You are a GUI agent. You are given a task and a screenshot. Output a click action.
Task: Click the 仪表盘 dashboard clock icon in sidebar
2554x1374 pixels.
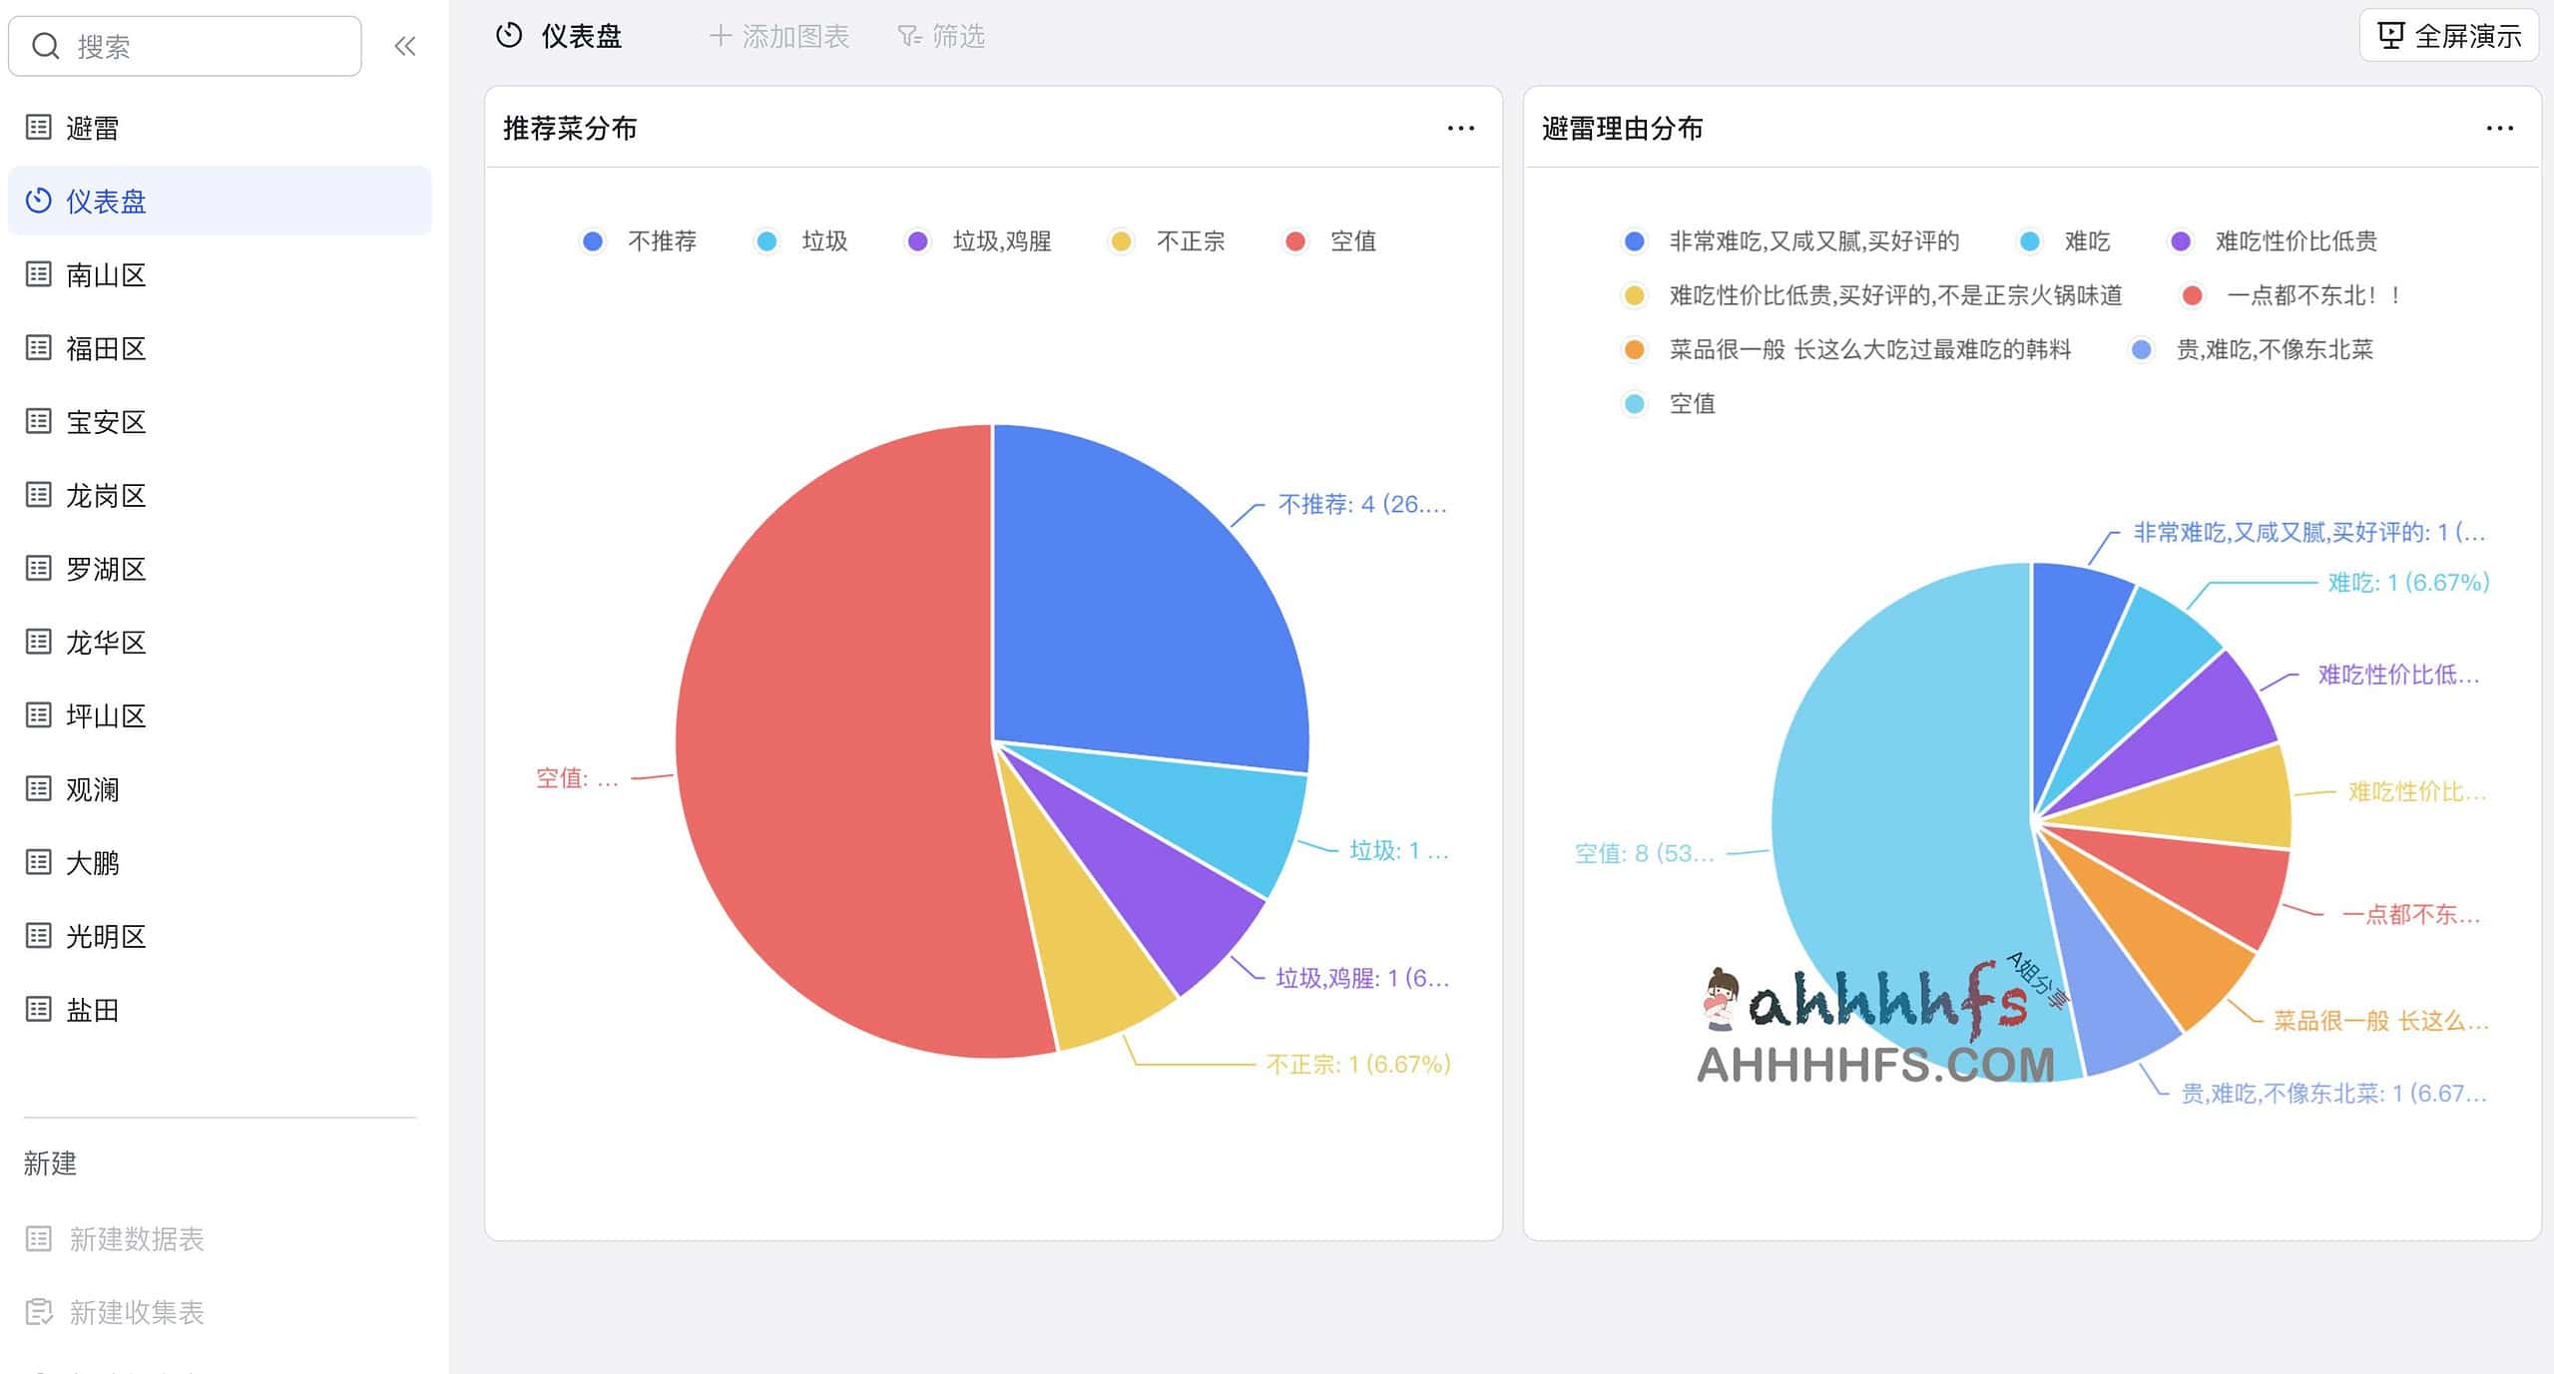click(38, 201)
